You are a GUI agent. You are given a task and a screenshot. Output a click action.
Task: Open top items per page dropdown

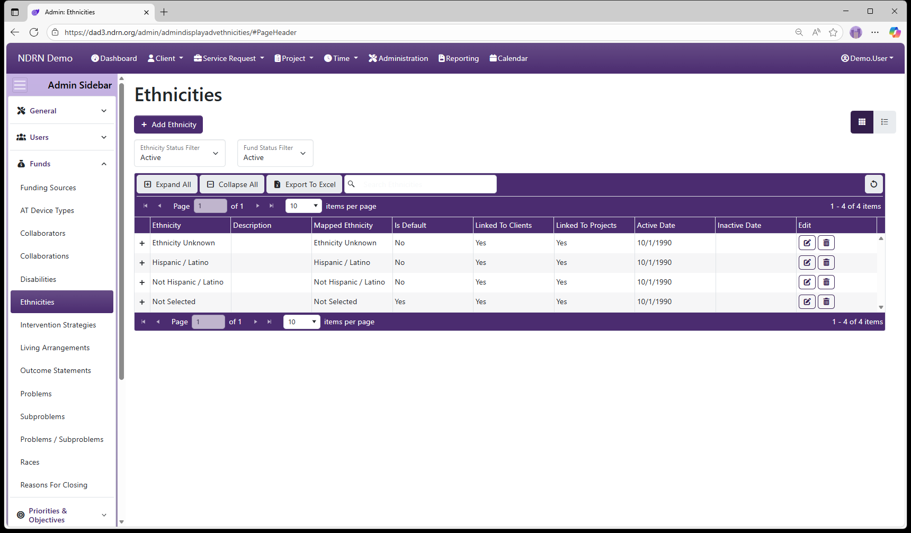[303, 206]
